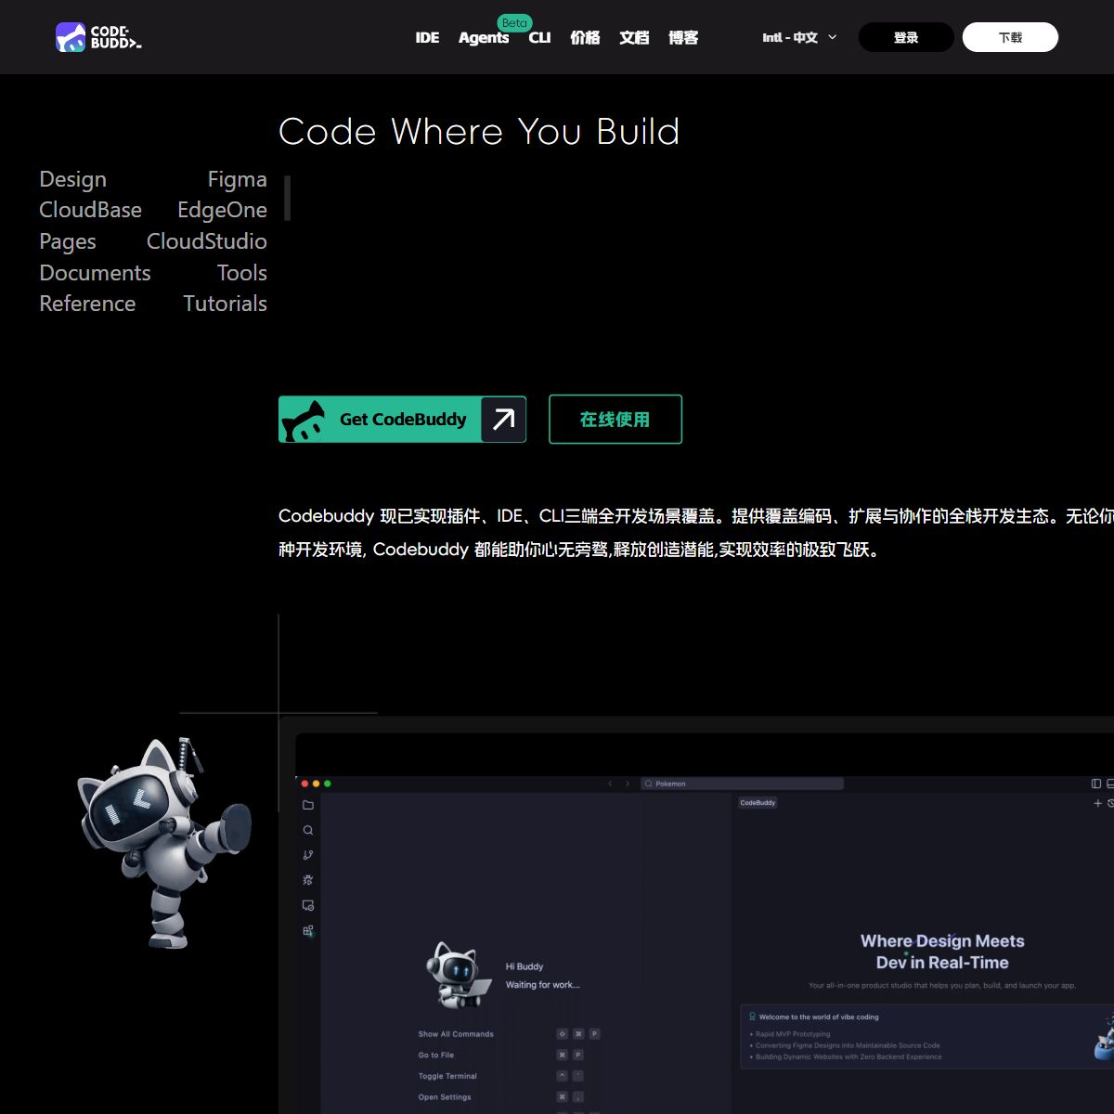The image size is (1114, 1114).
Task: Click the word Reference in left list
Action: [x=87, y=304]
